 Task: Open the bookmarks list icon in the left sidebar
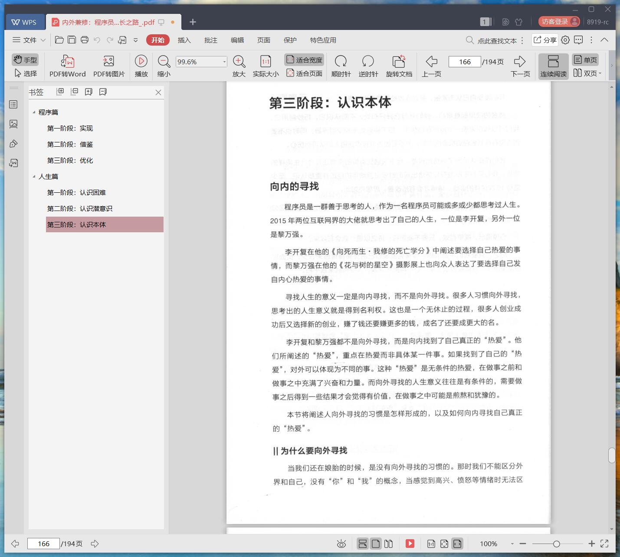[13, 105]
